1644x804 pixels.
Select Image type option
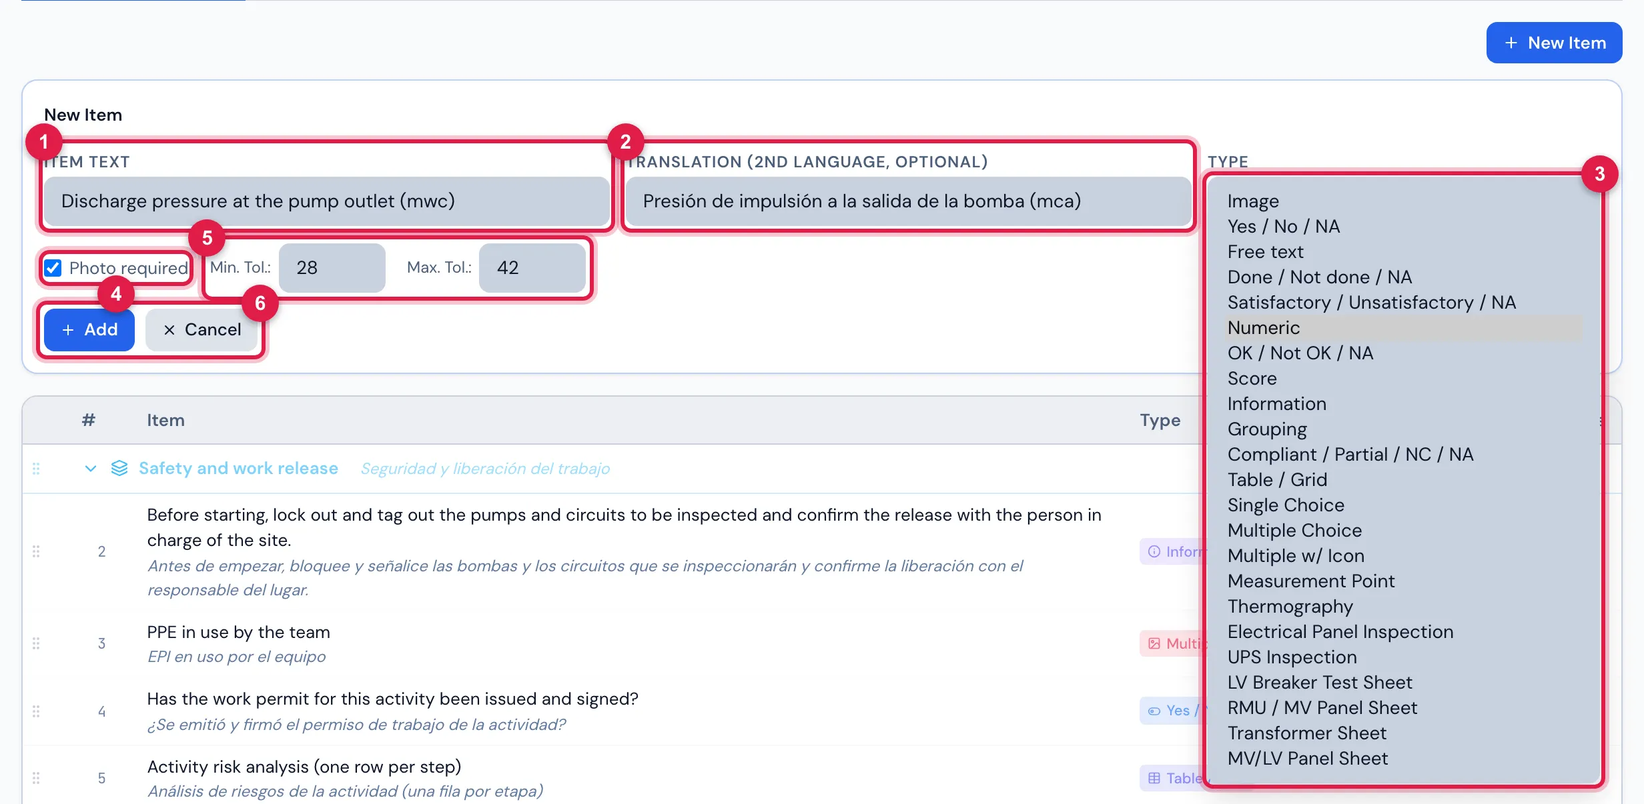click(1404, 201)
